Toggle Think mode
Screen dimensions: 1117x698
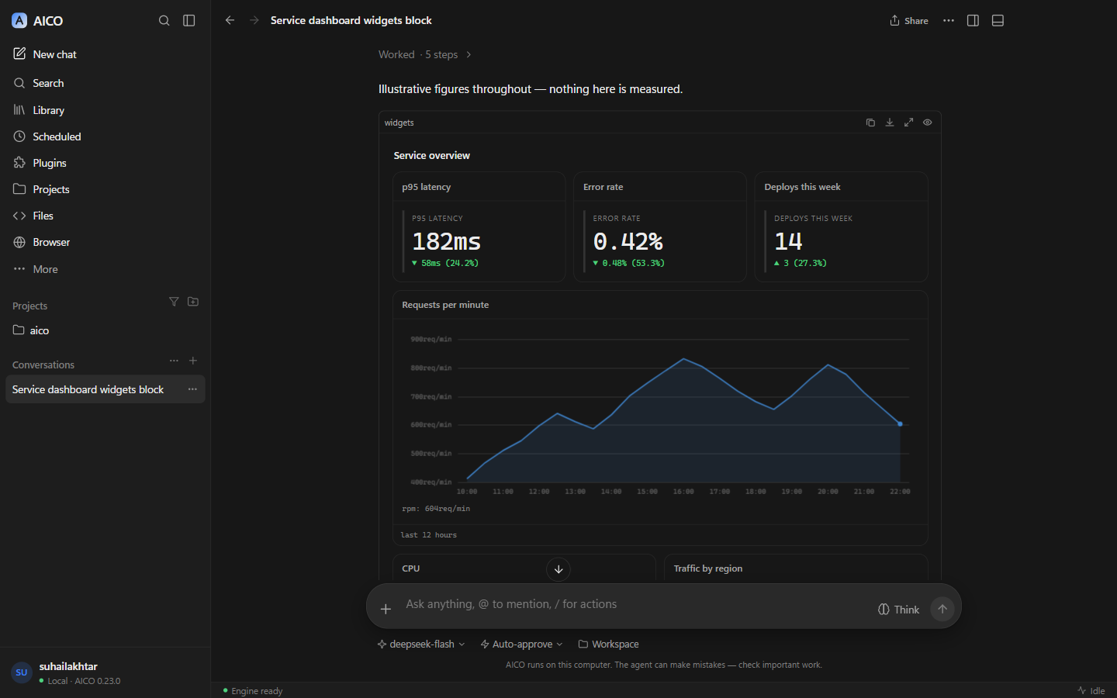tap(898, 610)
